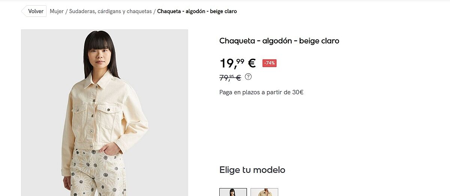Viewport: 450px width, 196px height.
Task: Click Paga en plazos installment text
Action: [261, 92]
